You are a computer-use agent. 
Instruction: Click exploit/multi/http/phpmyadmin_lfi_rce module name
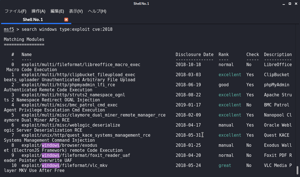coord(68,85)
